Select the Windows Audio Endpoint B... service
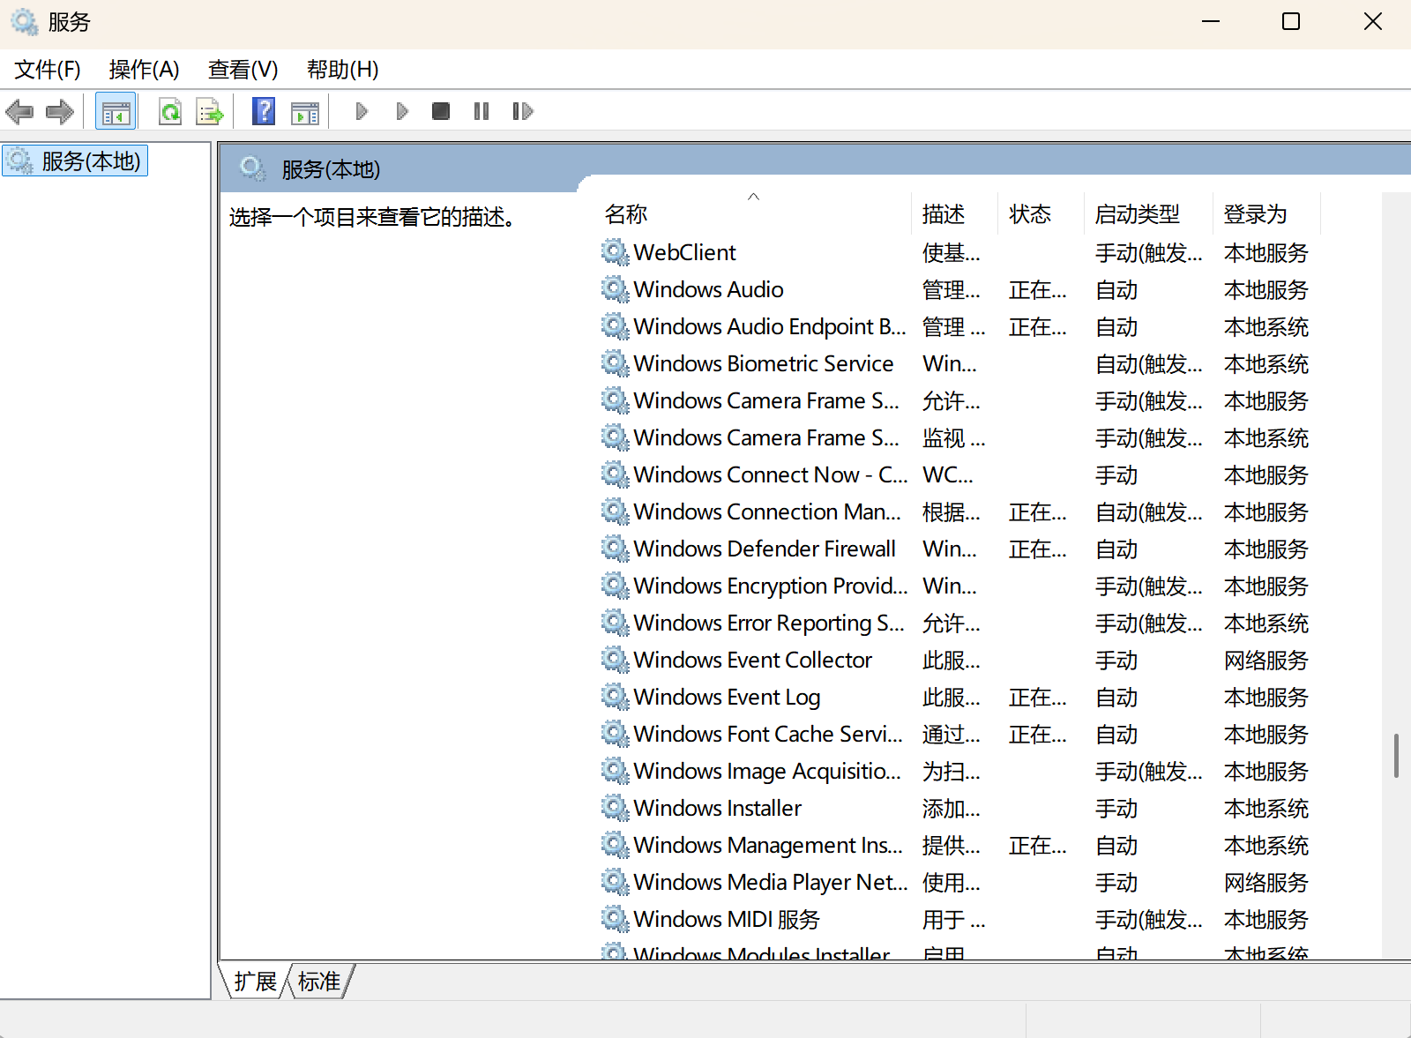 (x=770, y=326)
